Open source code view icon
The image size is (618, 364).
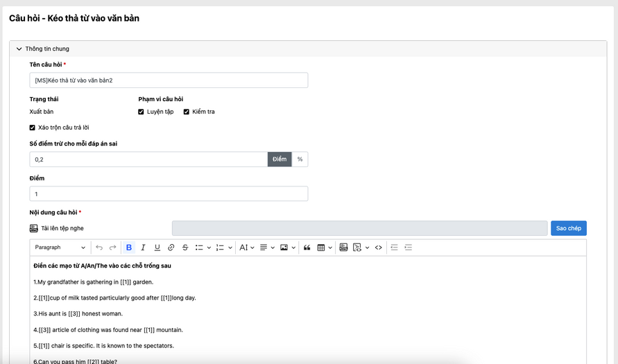coord(378,248)
